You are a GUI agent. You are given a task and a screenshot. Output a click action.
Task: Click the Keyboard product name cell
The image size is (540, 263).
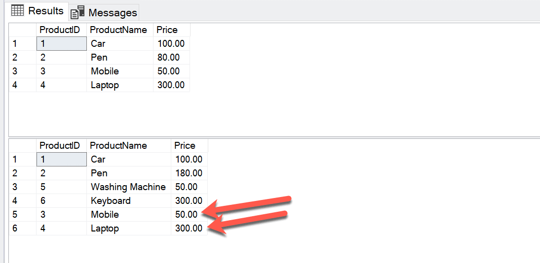[111, 201]
